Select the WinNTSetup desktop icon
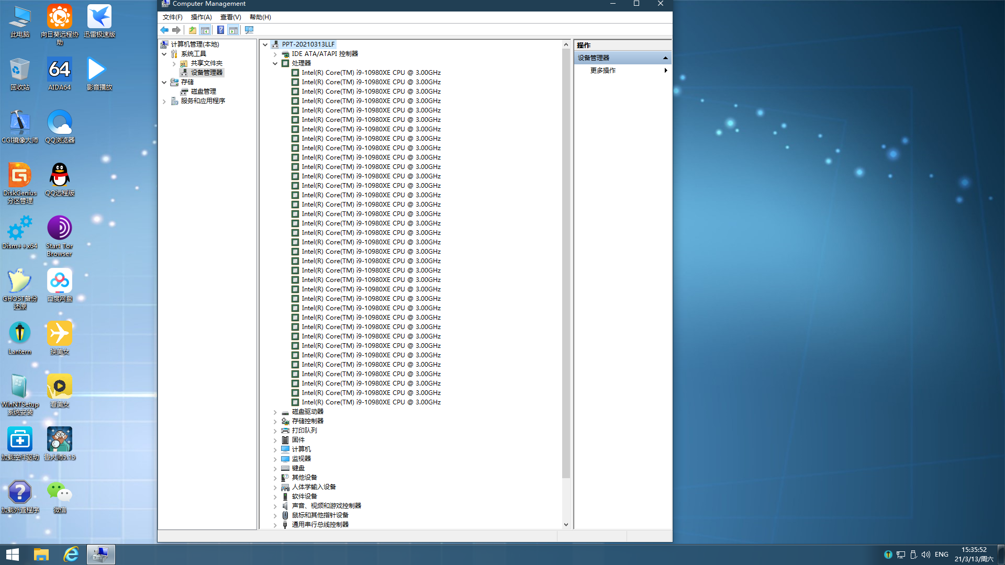Viewport: 1005px width, 565px height. tap(20, 394)
